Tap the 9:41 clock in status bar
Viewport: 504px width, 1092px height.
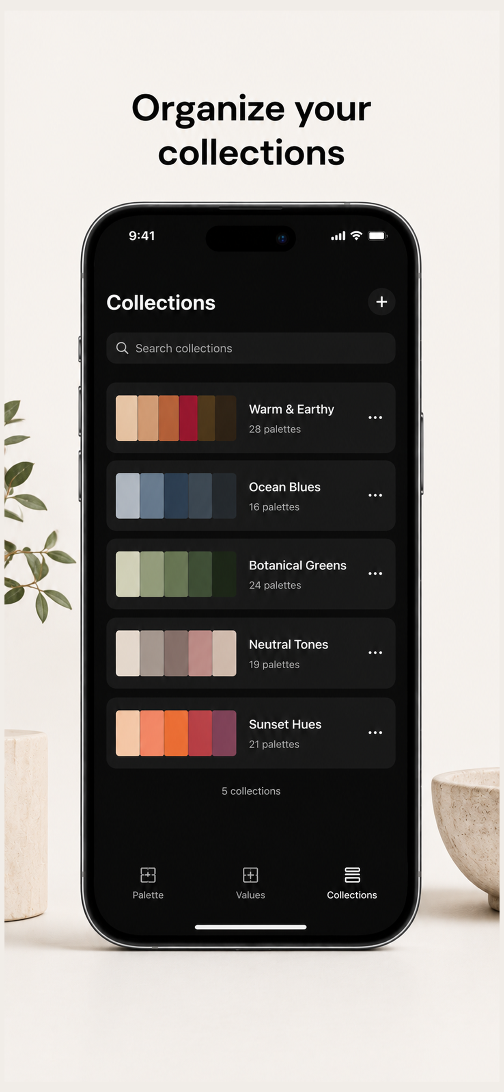[142, 236]
